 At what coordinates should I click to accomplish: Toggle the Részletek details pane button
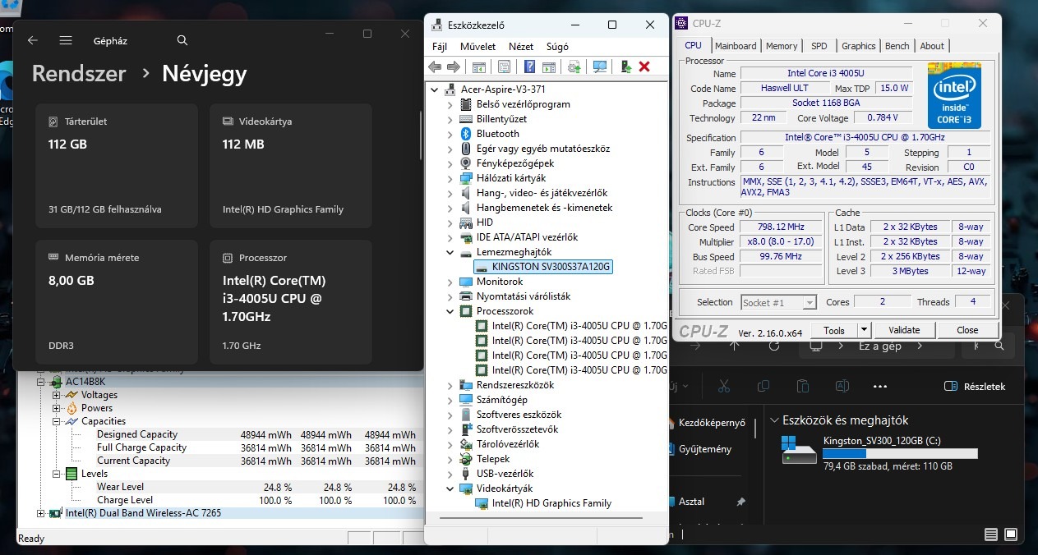(975, 386)
